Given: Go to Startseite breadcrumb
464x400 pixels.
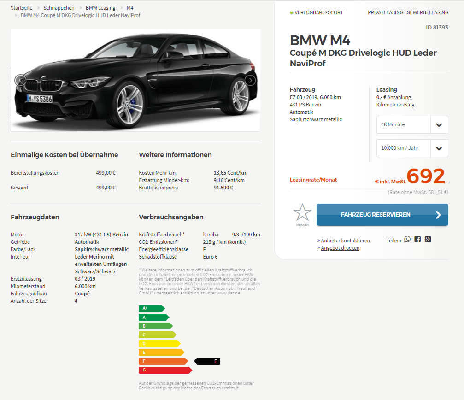Looking at the screenshot, I should pos(22,8).
